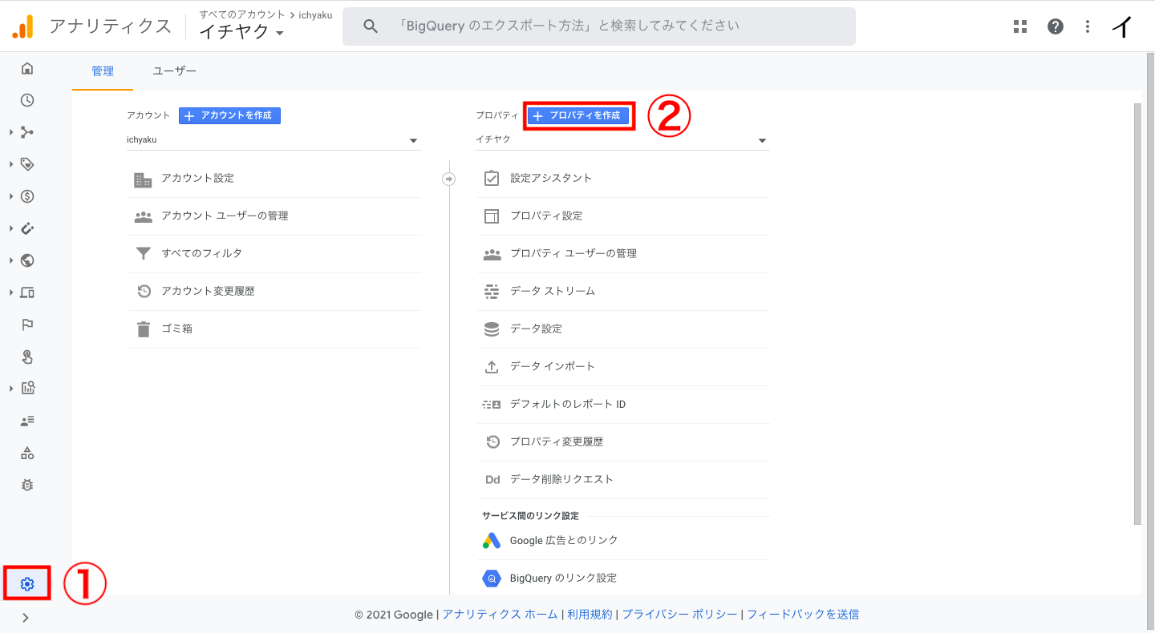Click the イ account avatar
This screenshot has height=633, width=1155.
click(1122, 26)
